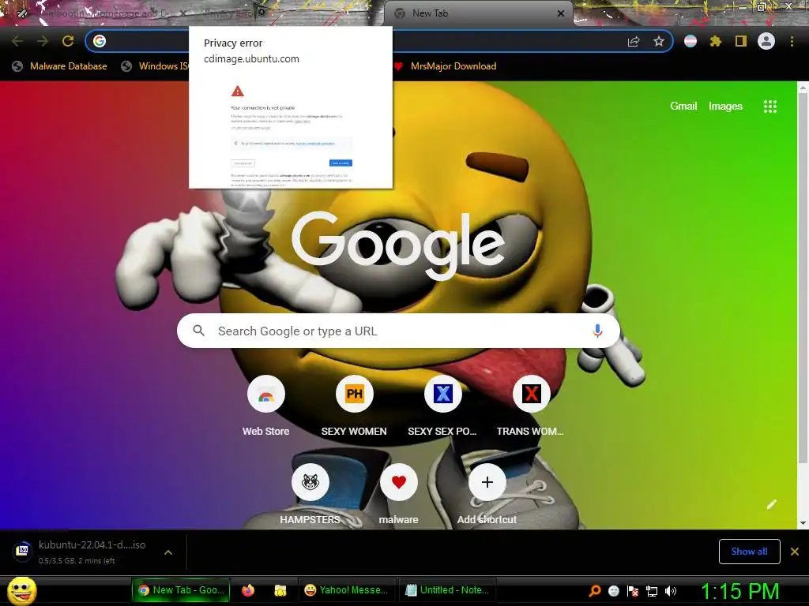Open the HAMPSTERS shortcut
Screen dimensions: 809x606
[310, 482]
